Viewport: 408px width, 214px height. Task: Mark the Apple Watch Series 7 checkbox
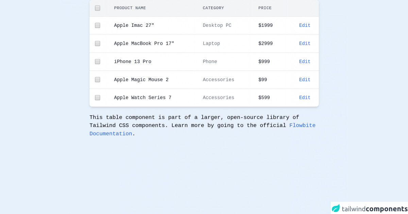coord(98,98)
